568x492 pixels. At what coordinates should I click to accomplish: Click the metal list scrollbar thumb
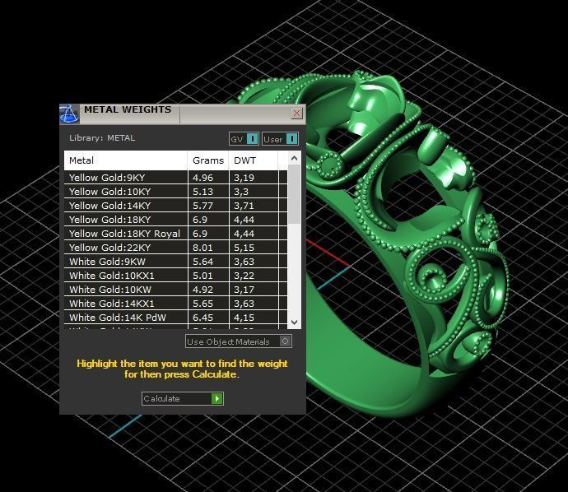coord(294,194)
